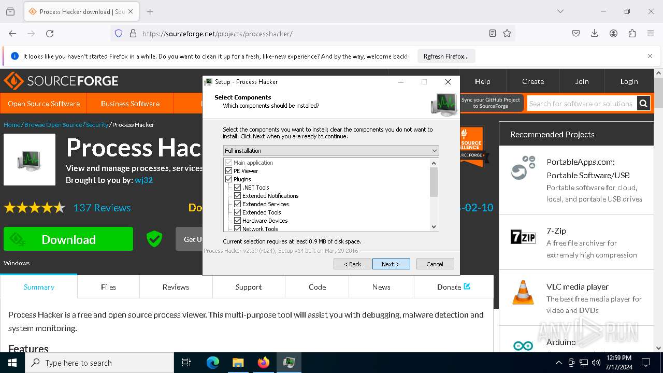
Task: Uncheck Extended Services component
Action: point(238,204)
